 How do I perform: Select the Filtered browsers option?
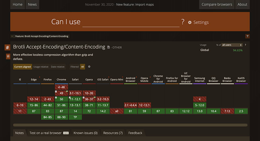point(75,67)
